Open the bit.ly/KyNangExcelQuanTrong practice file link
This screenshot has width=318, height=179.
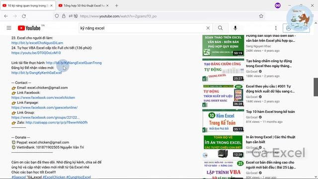click(x=74, y=63)
